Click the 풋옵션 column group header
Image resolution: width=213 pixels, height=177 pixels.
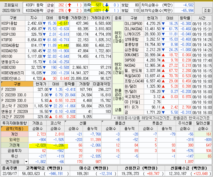pyautogui.click(x=157, y=123)
